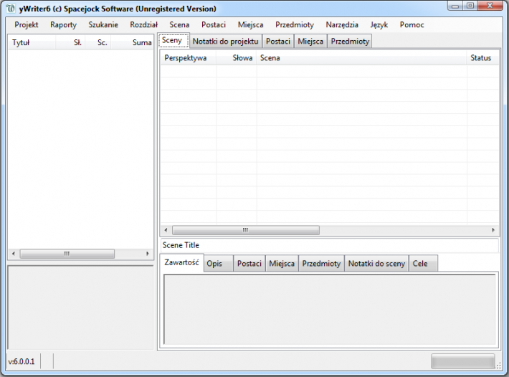This screenshot has width=509, height=377.
Task: Select the upper Przedmioty tab above scene list
Action: pos(350,42)
